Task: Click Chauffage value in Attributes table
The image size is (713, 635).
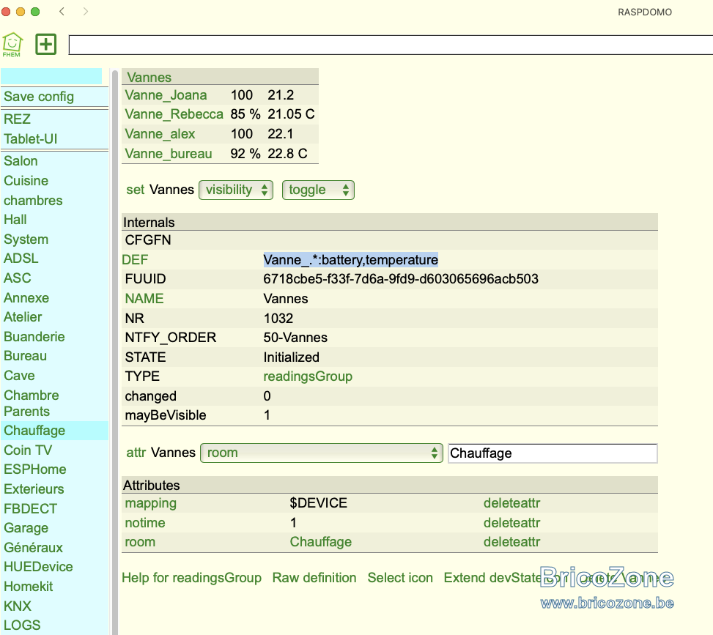Action: pyautogui.click(x=320, y=542)
